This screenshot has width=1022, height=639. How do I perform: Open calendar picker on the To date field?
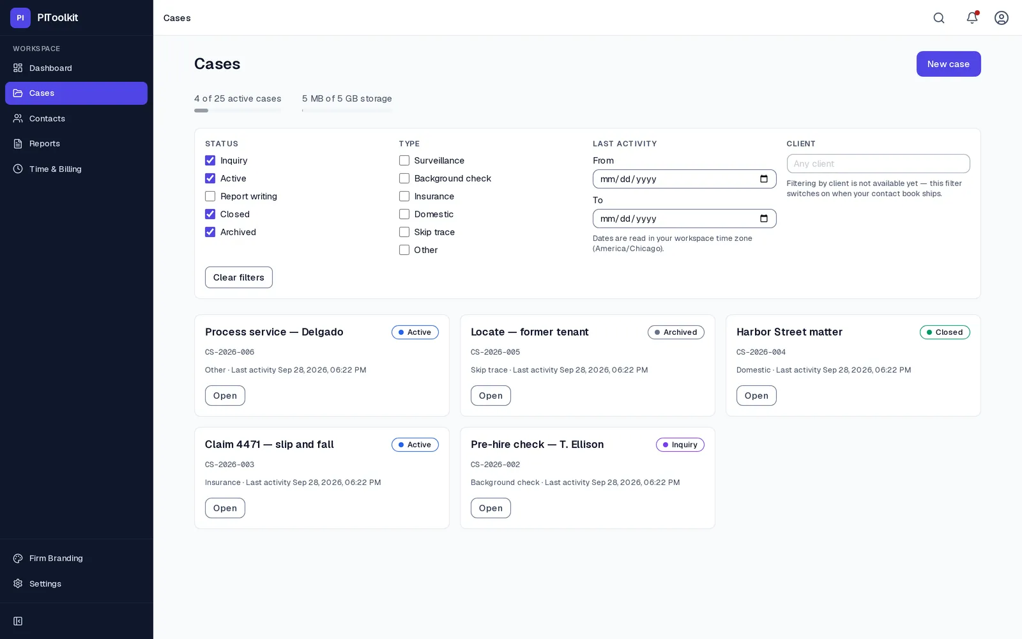point(764,219)
